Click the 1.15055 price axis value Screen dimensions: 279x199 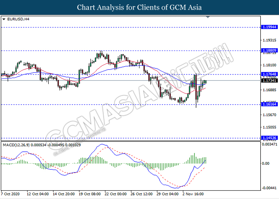[269, 127]
